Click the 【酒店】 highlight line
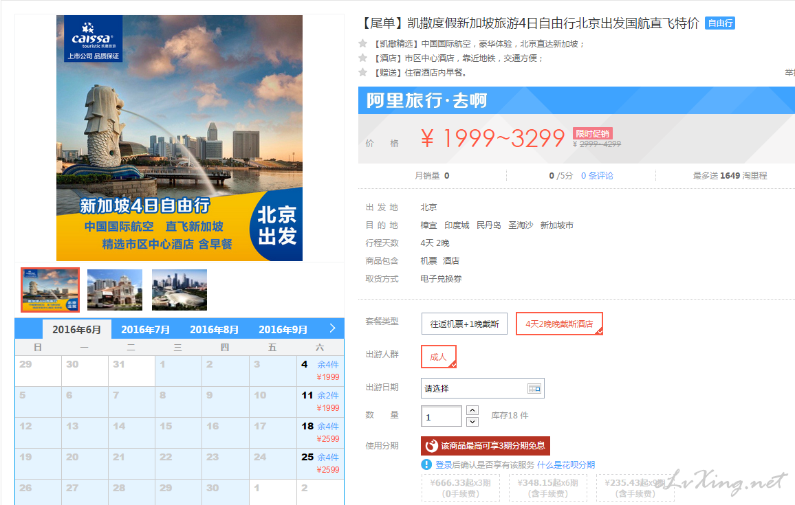This screenshot has width=795, height=505. (x=458, y=58)
